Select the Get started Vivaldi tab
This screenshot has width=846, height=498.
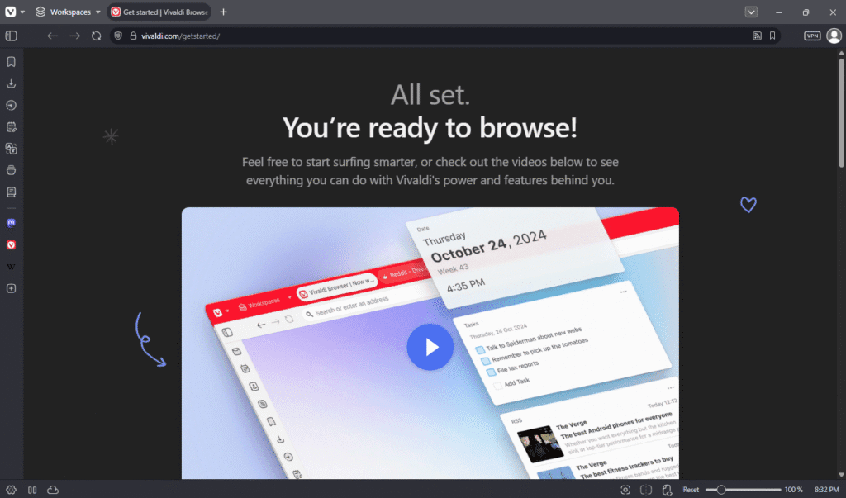tap(159, 12)
